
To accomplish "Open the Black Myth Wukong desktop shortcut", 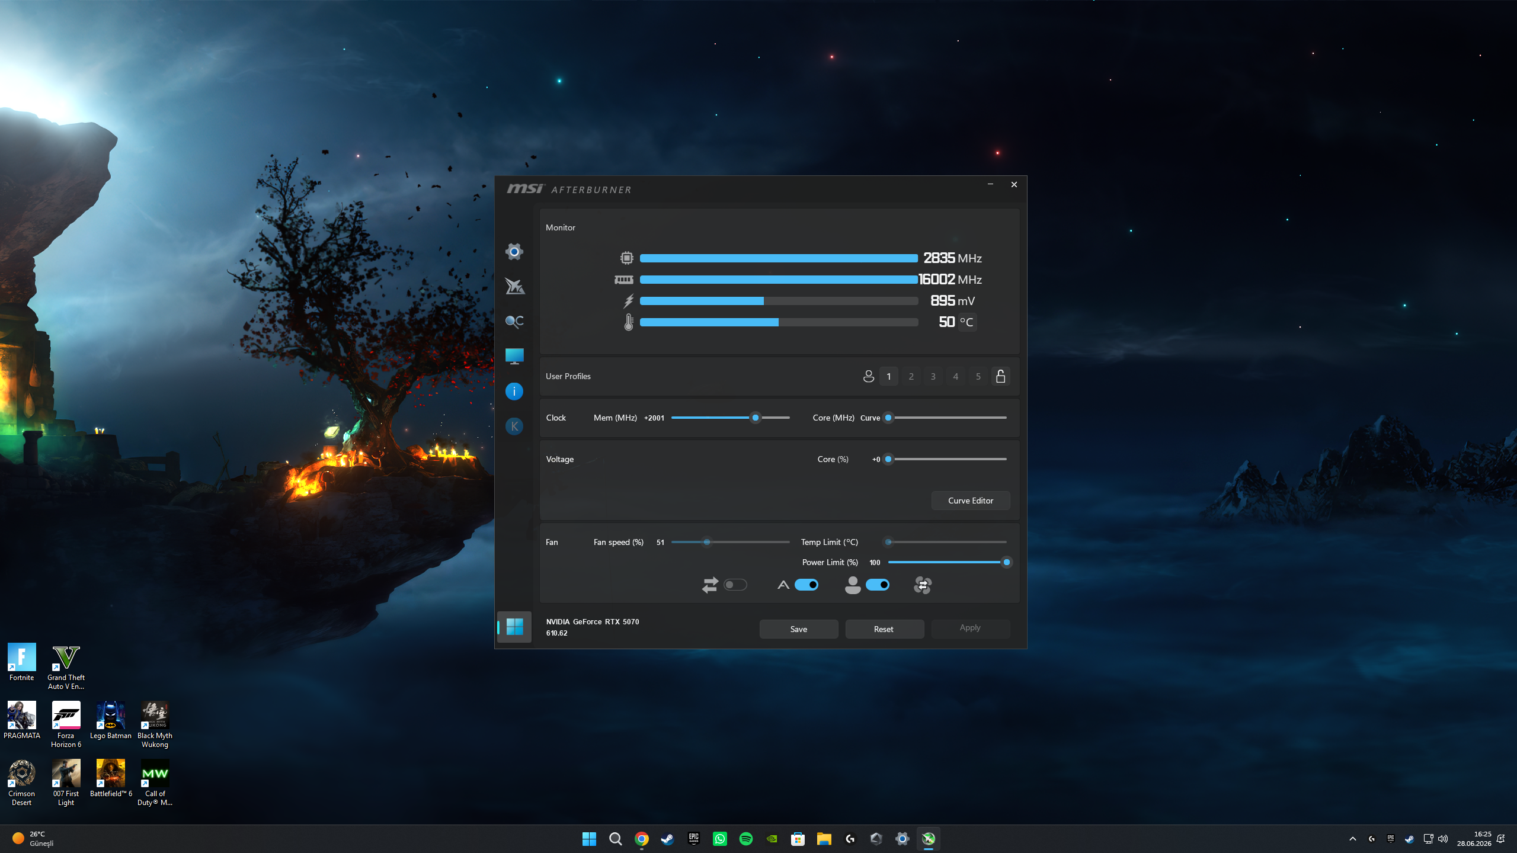I will coord(155,725).
